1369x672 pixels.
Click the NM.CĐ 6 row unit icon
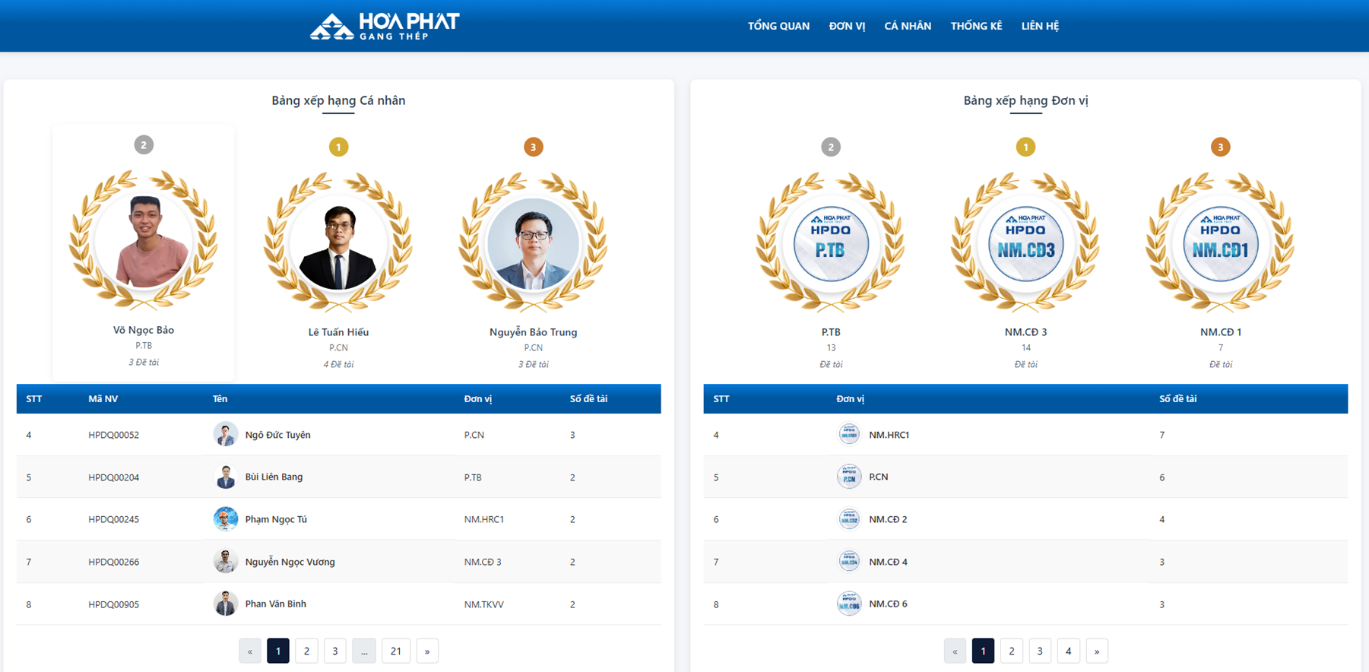point(848,604)
